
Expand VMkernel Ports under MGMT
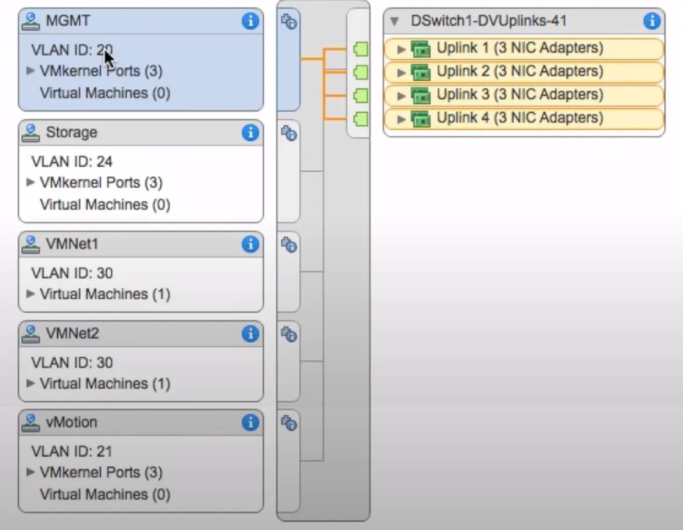(30, 71)
